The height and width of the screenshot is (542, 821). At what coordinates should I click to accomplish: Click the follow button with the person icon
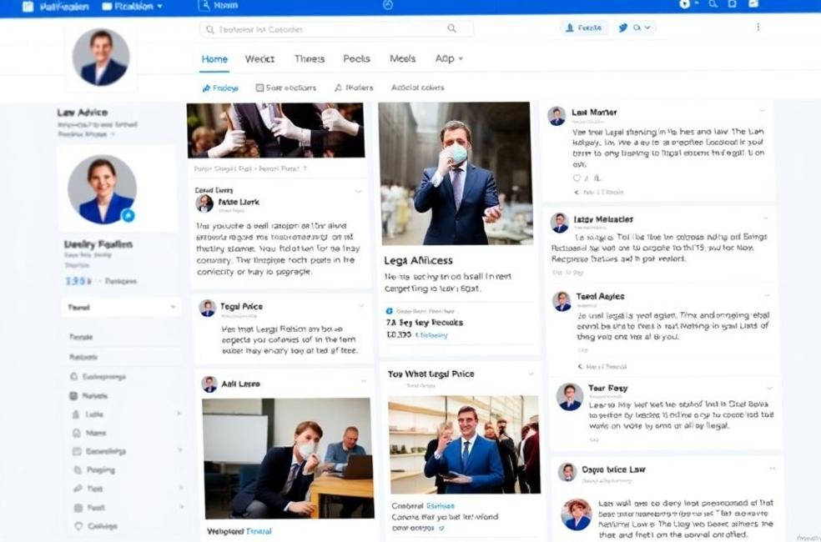583,28
